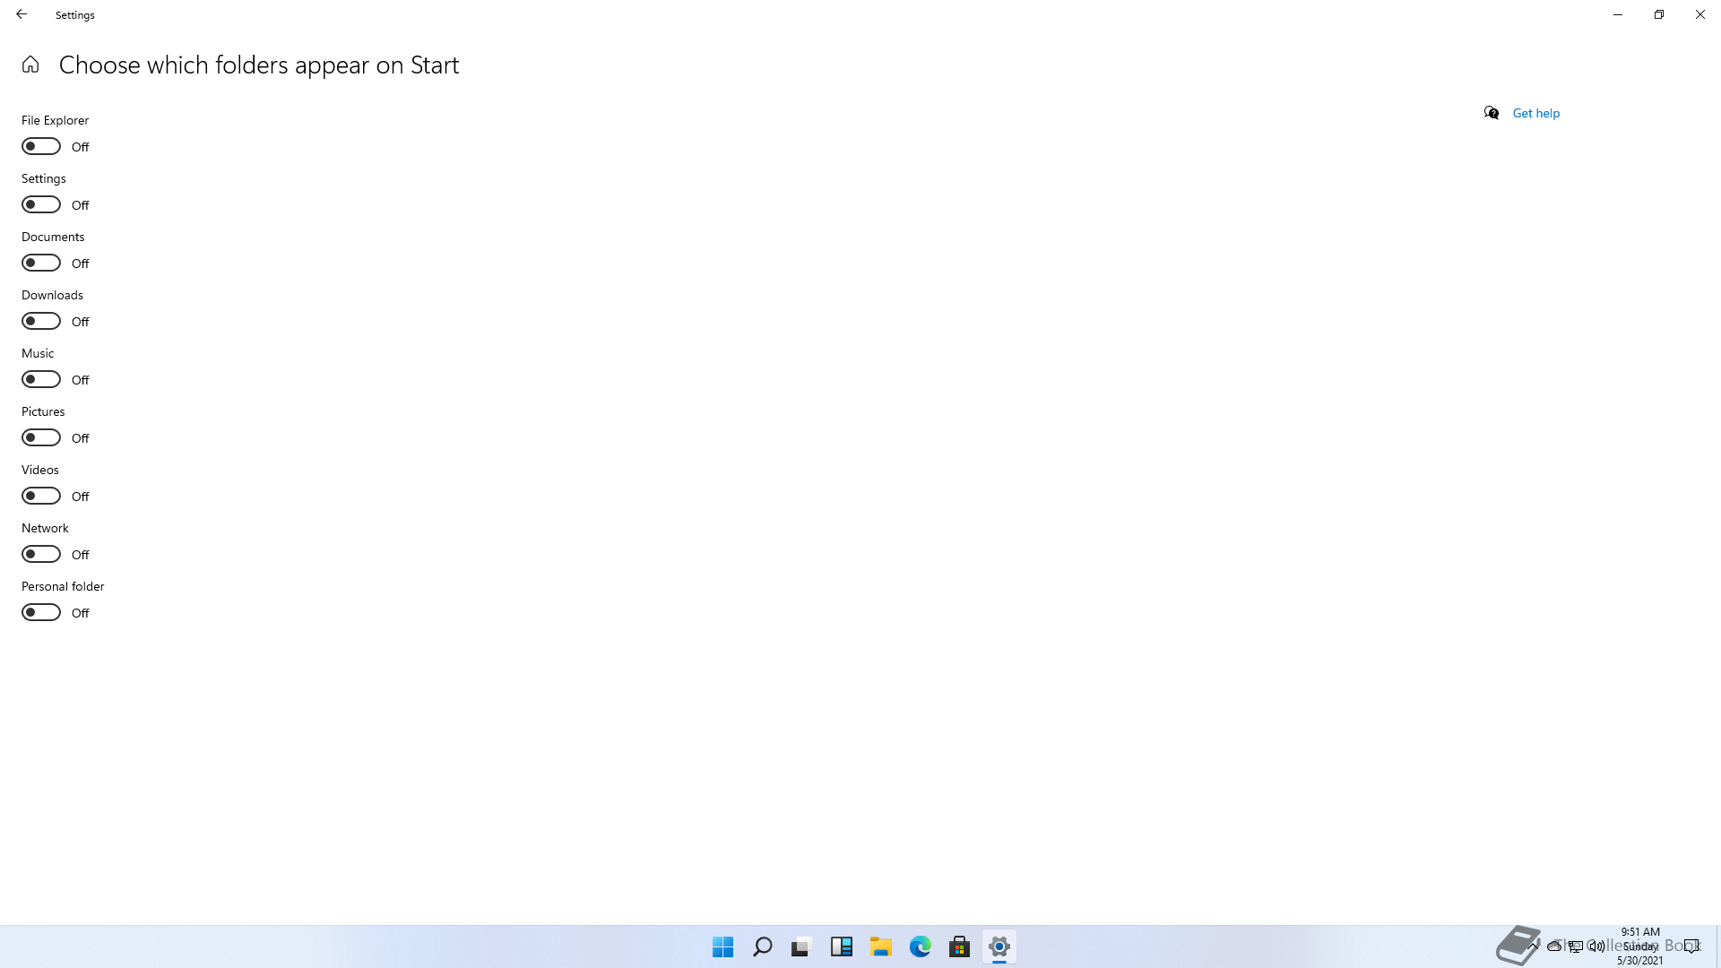This screenshot has width=1721, height=968.
Task: Click the 'Settings' window title text
Action: pyautogui.click(x=75, y=15)
